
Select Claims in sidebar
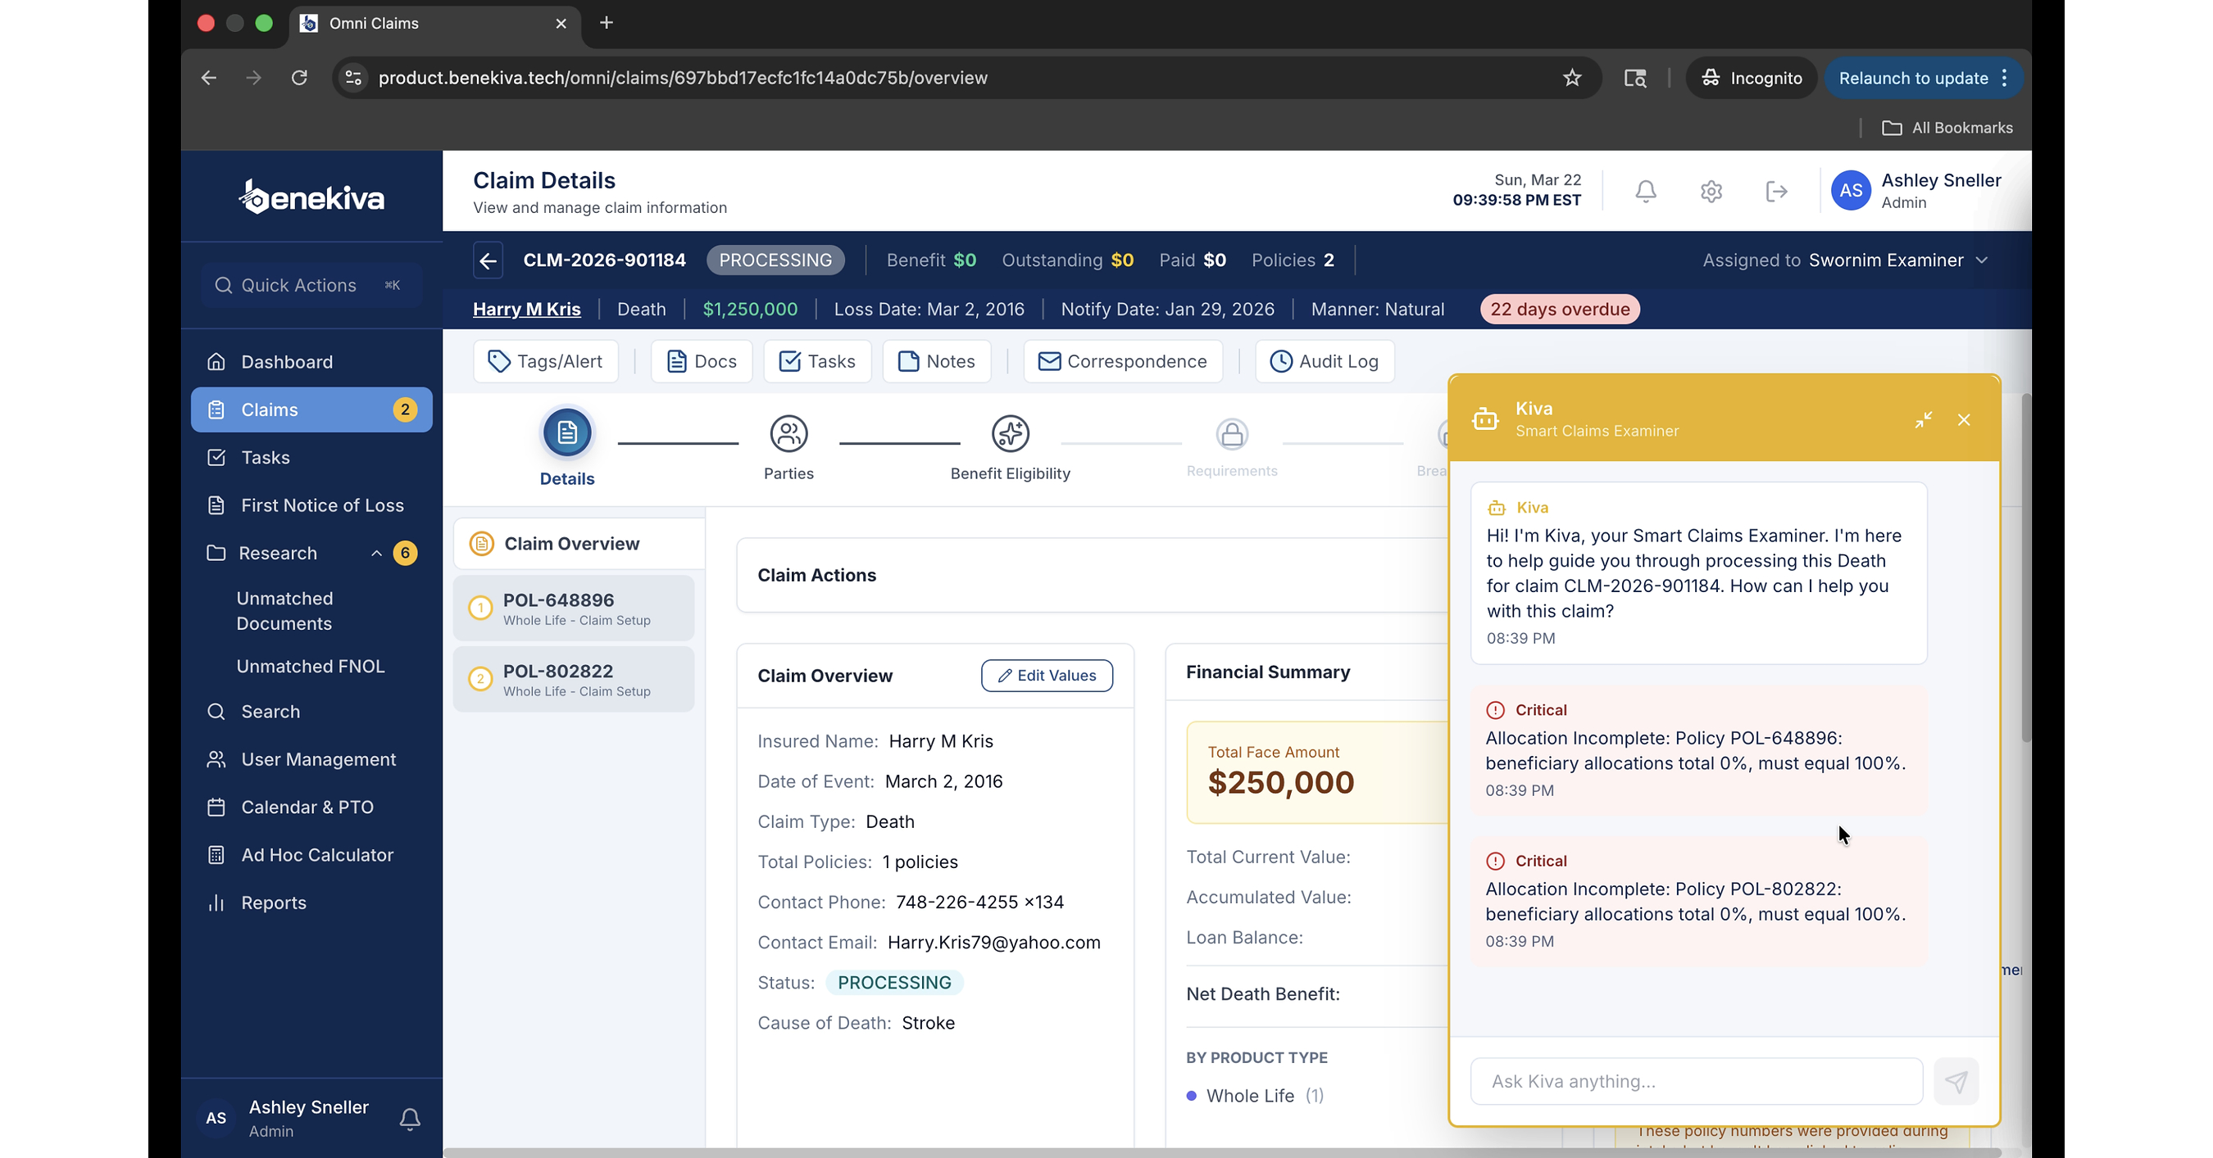[x=311, y=409]
